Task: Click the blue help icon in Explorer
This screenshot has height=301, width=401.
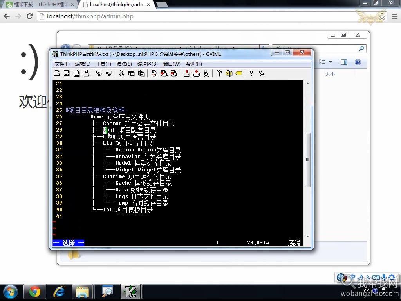Action: [358, 62]
